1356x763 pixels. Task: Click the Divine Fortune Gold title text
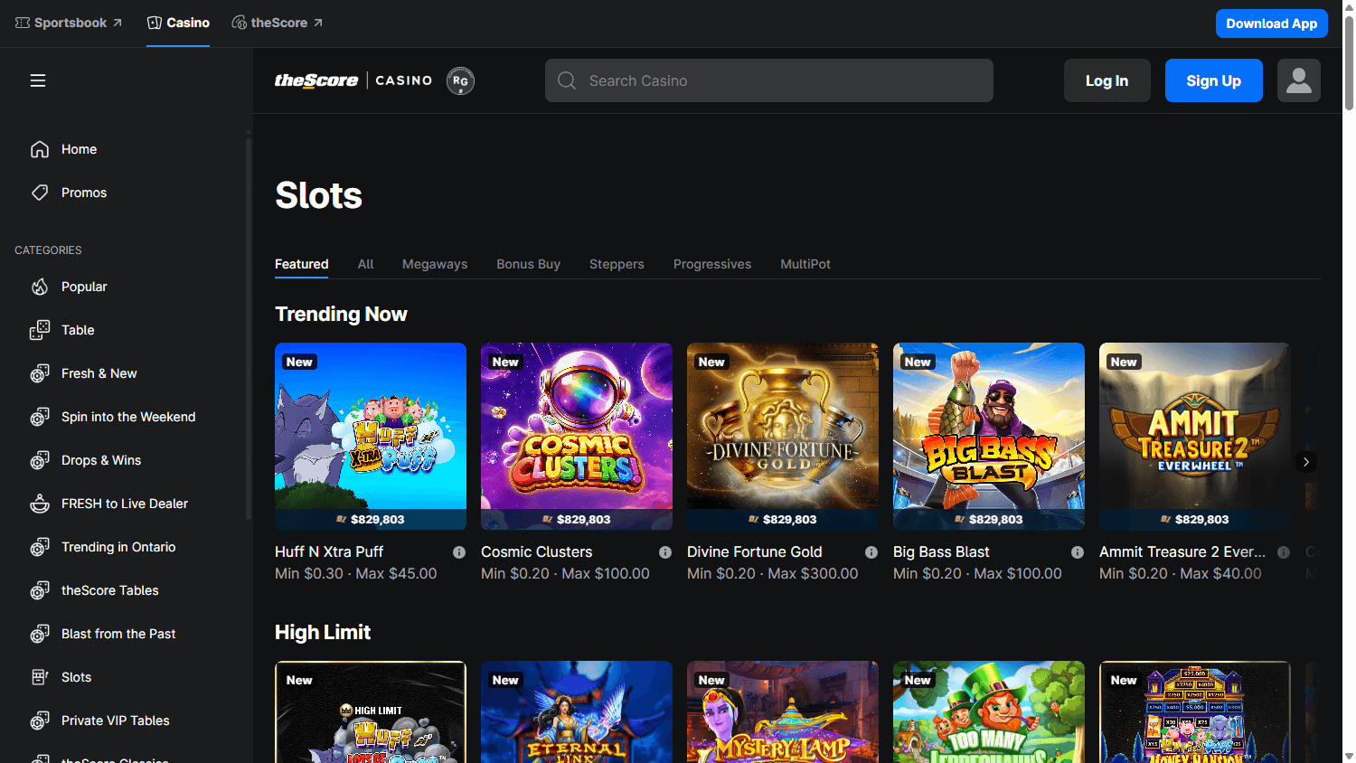(x=755, y=552)
